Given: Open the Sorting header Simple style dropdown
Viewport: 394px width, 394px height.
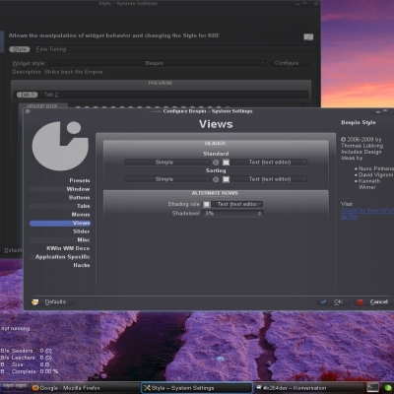Looking at the screenshot, I should point(167,179).
